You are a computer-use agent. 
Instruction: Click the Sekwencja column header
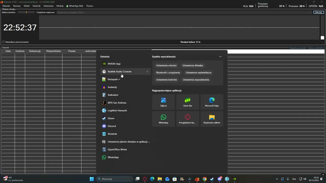[x=35, y=51]
